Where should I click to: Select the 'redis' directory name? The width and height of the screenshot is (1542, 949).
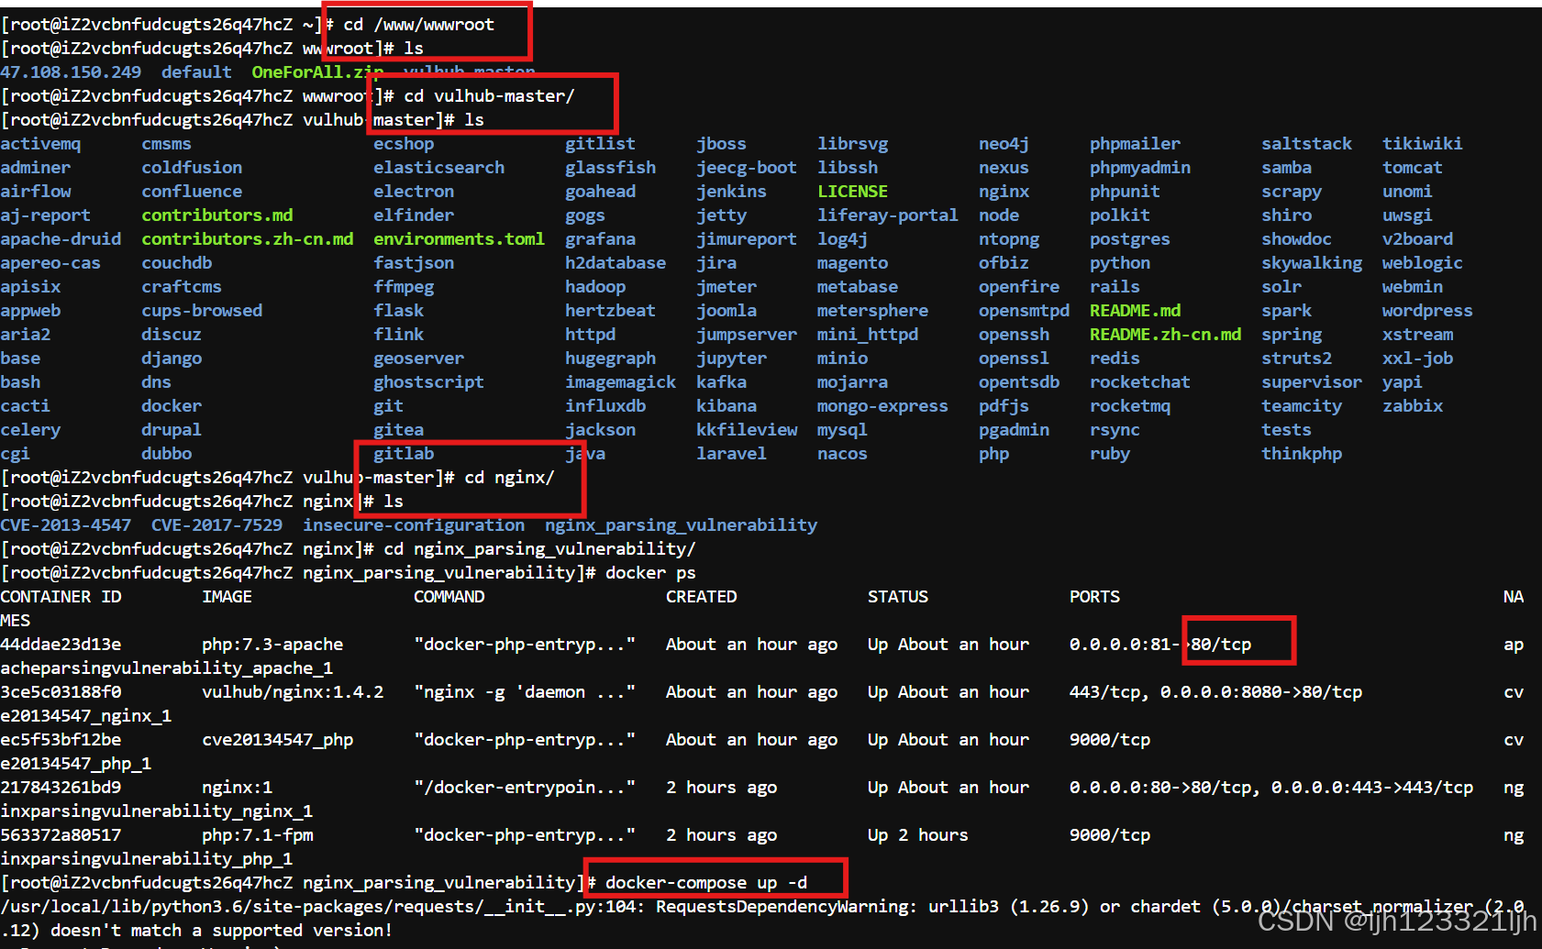pyautogui.click(x=1115, y=359)
